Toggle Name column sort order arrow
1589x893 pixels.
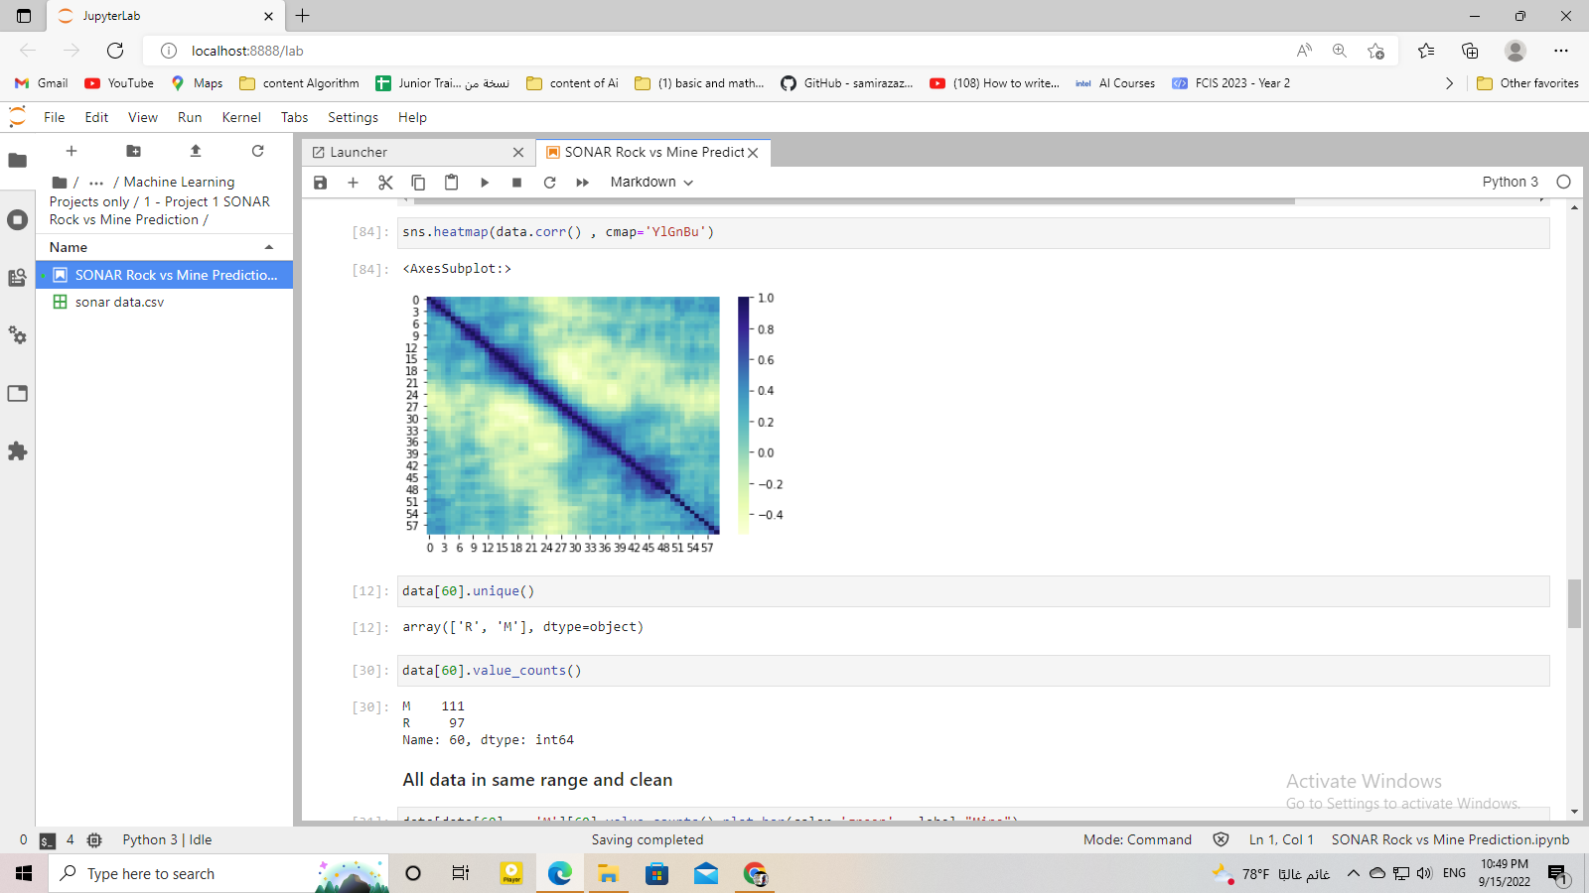pyautogui.click(x=268, y=246)
